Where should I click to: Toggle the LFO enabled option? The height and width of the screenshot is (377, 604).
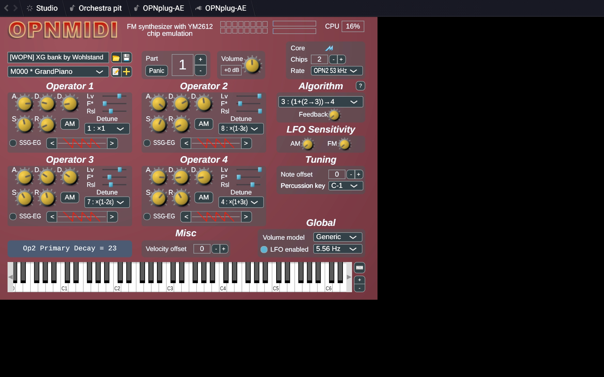[x=264, y=249]
